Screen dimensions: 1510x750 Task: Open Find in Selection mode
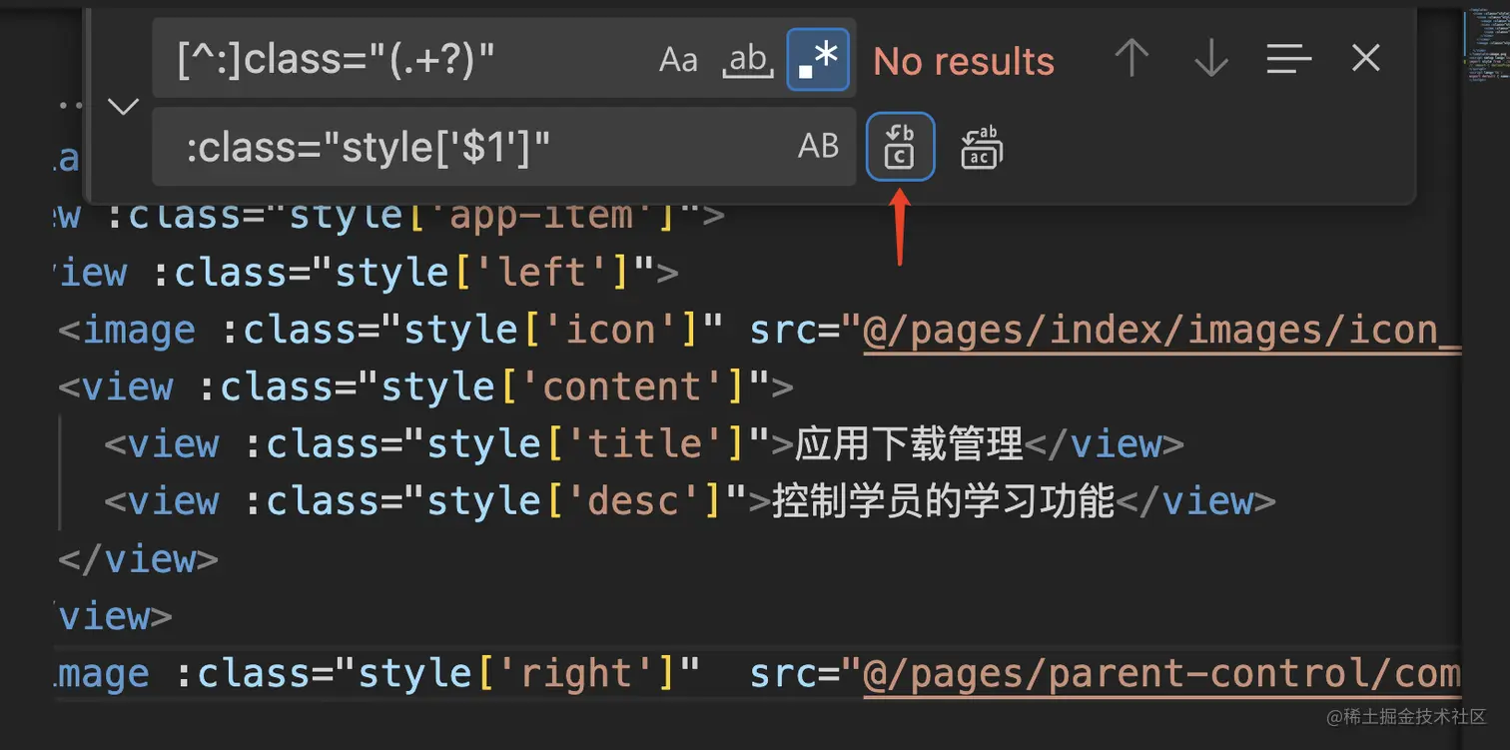point(1288,59)
